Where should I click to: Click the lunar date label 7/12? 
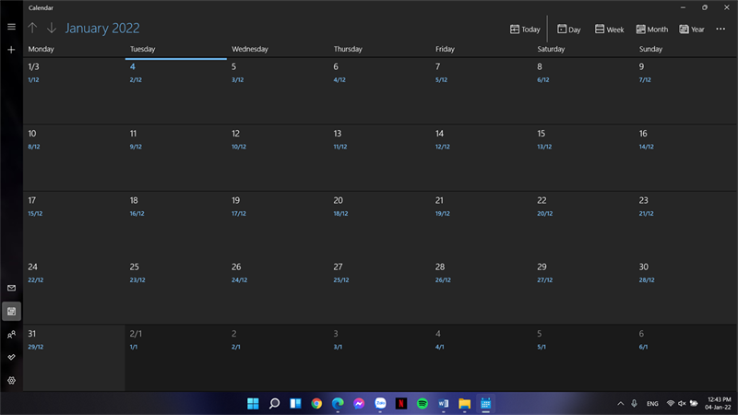click(645, 80)
